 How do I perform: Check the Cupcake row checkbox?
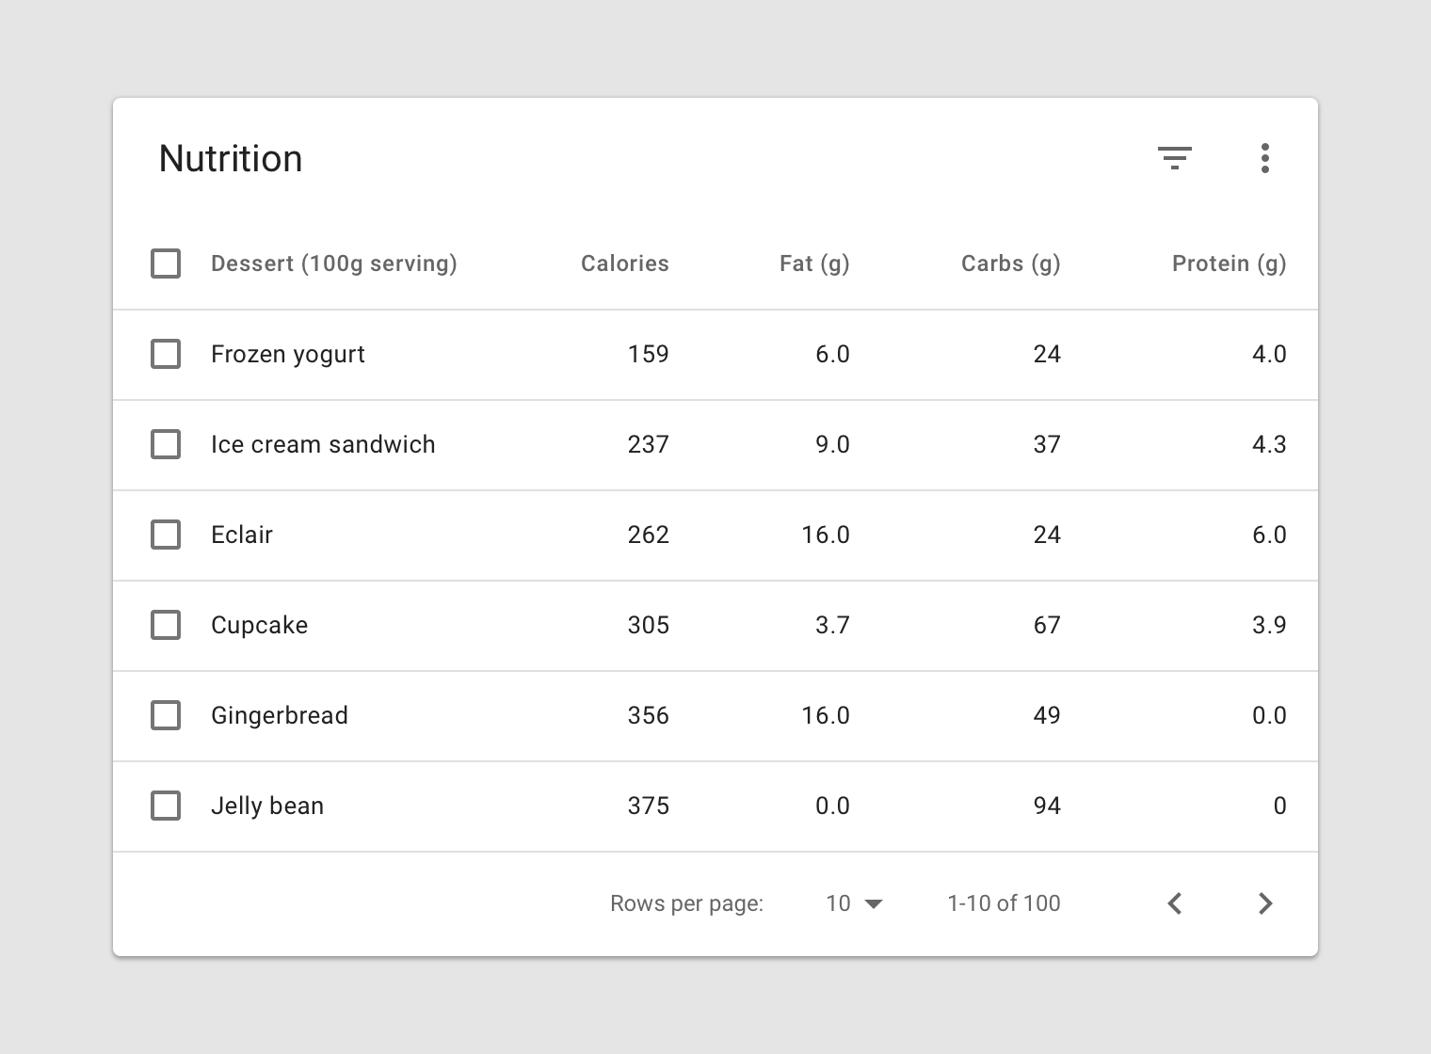166,625
